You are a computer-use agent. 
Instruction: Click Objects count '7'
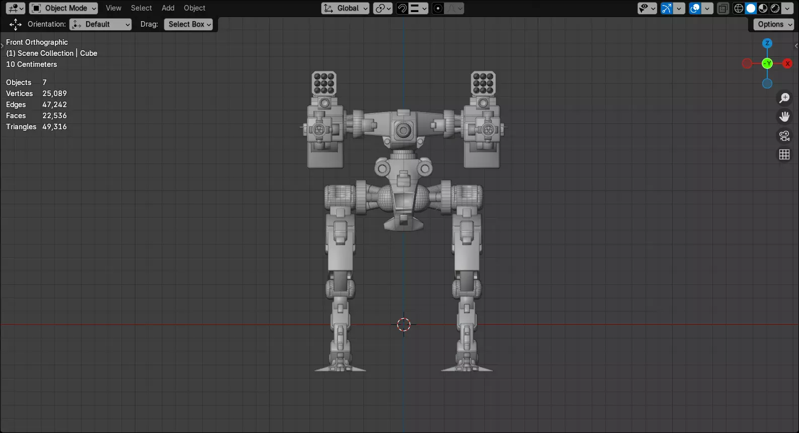point(44,82)
